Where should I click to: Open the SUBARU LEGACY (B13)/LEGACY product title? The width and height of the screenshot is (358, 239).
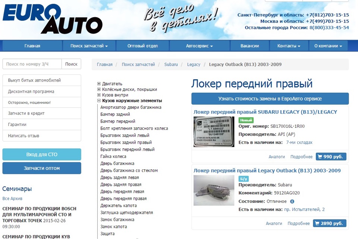tap(265, 112)
